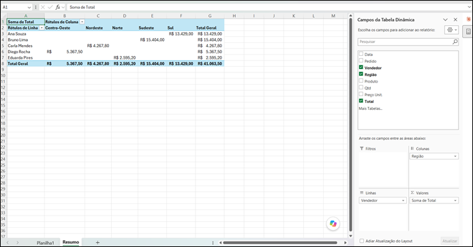Click the vertical scrollbar down arrow
Screen dimensions: 473x247
pos(350,236)
